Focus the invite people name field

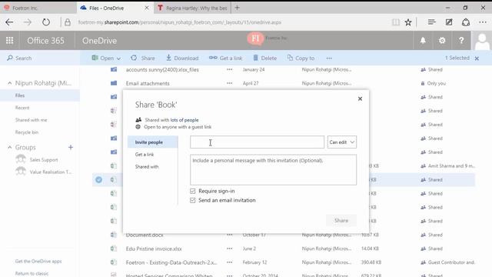(x=257, y=142)
